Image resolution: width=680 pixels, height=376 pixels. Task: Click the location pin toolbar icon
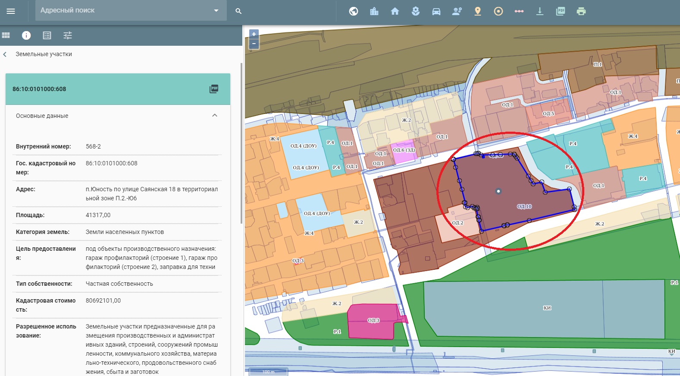coord(478,11)
